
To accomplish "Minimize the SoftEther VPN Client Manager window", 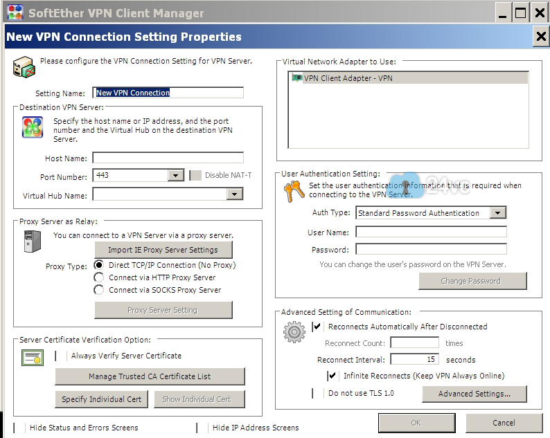I will [503, 13].
